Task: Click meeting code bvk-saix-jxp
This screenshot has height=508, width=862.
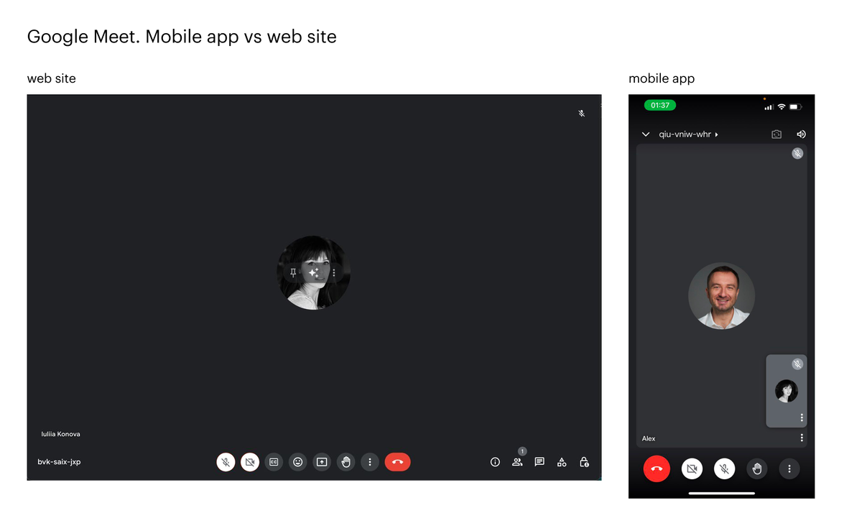Action: coord(59,462)
